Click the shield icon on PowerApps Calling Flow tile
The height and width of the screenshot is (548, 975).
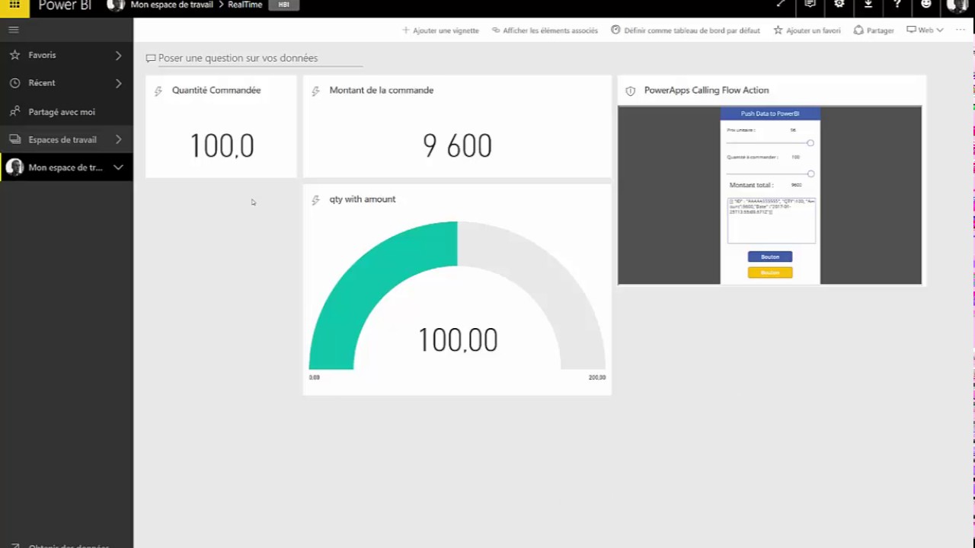630,91
